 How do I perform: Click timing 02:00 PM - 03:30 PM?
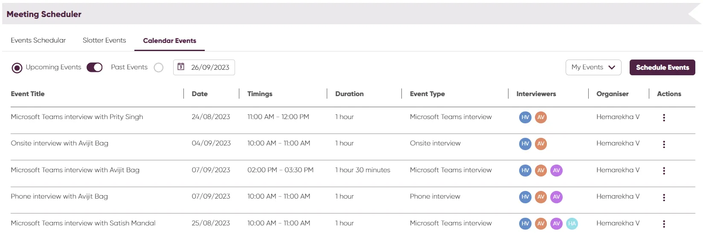pos(280,170)
